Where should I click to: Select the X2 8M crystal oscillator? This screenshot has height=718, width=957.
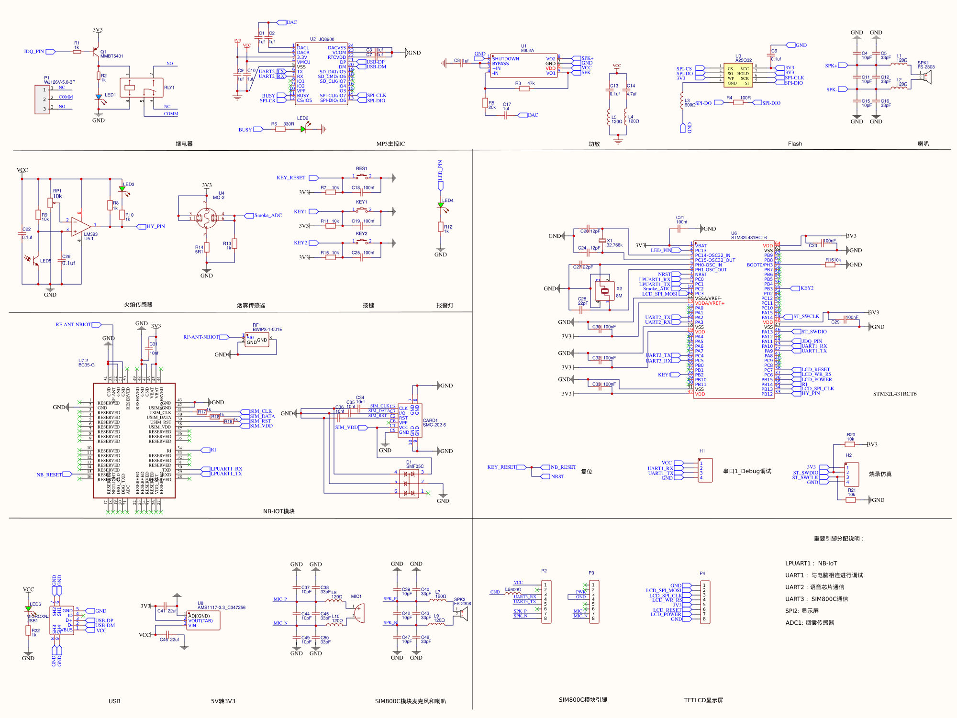tap(604, 290)
